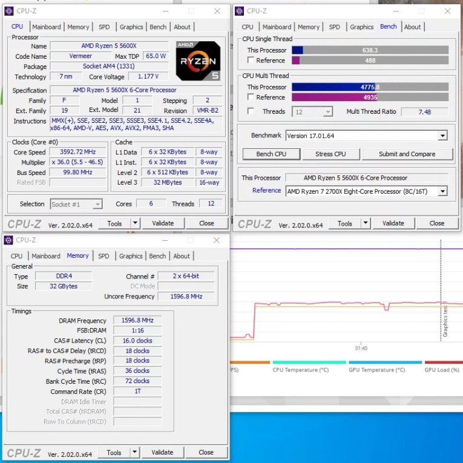Image resolution: width=463 pixels, height=463 pixels.
Task: Expand Tools dropdown arrow in Bench window
Action: [366, 223]
